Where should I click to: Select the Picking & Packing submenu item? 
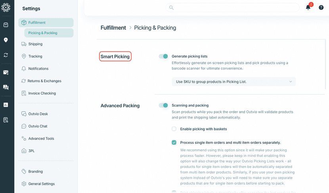tap(43, 33)
